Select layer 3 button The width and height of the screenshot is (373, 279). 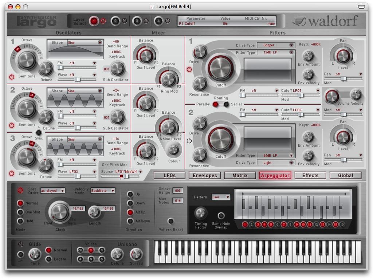click(x=137, y=21)
